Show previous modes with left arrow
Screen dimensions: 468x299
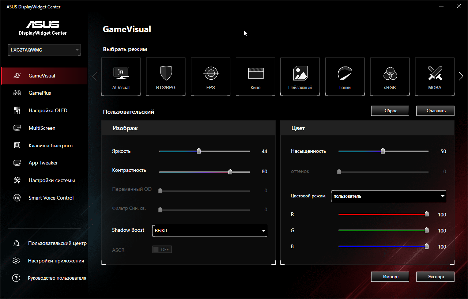(95, 76)
